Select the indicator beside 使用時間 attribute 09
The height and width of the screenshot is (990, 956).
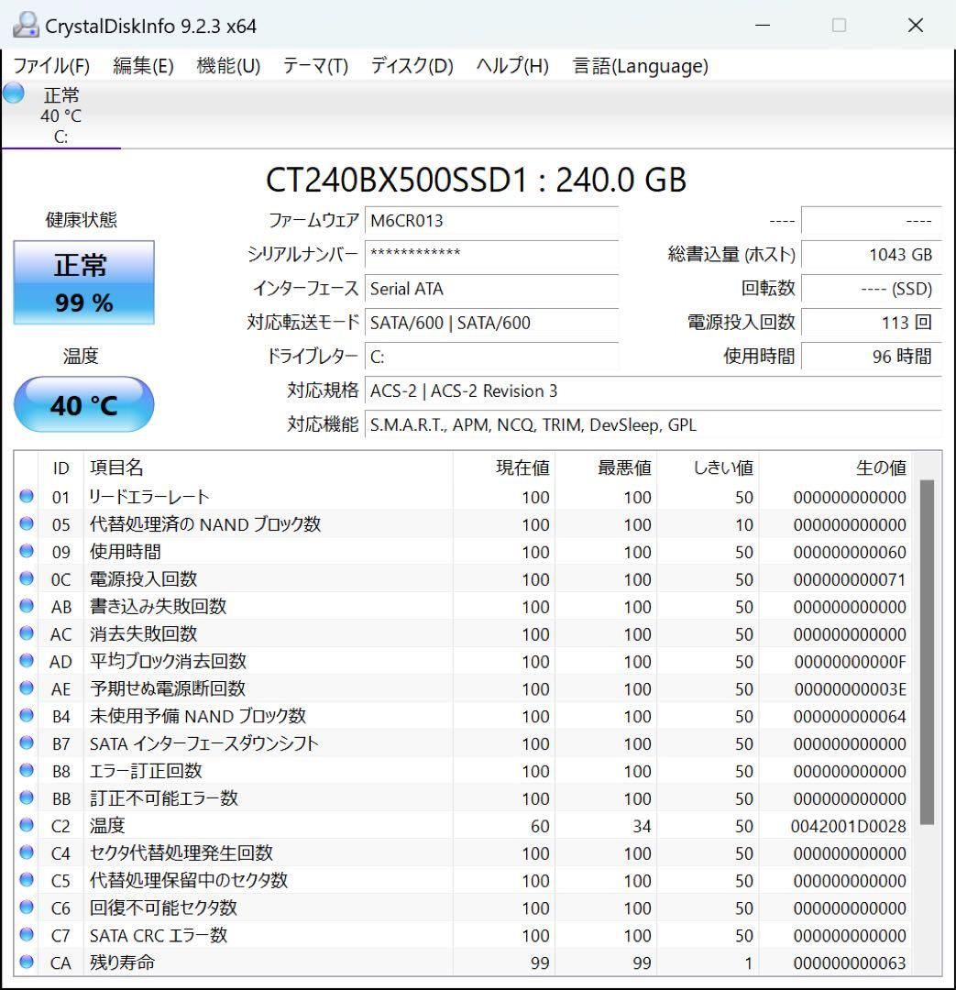pyautogui.click(x=28, y=552)
